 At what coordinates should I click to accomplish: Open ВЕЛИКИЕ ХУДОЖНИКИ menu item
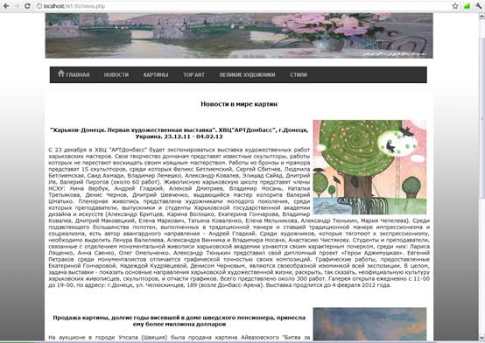[x=247, y=75]
